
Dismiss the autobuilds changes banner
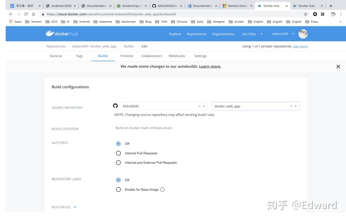pyautogui.click(x=338, y=67)
